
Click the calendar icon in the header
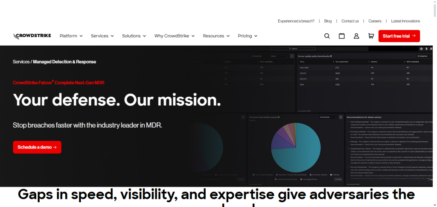(342, 36)
